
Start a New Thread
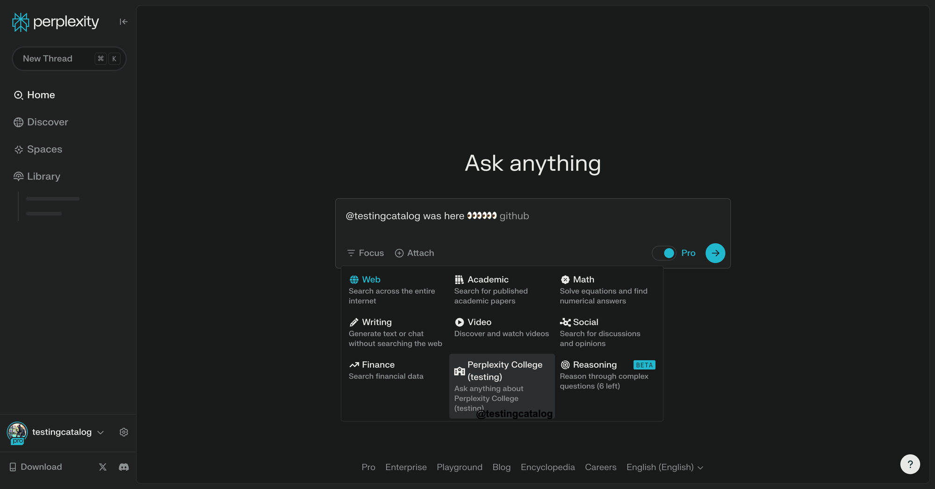point(69,59)
